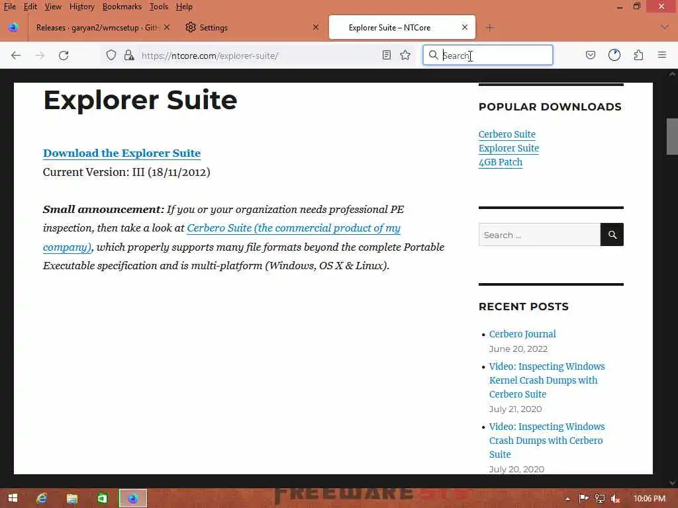
Task: Submit site search with magnifier button
Action: coord(612,235)
